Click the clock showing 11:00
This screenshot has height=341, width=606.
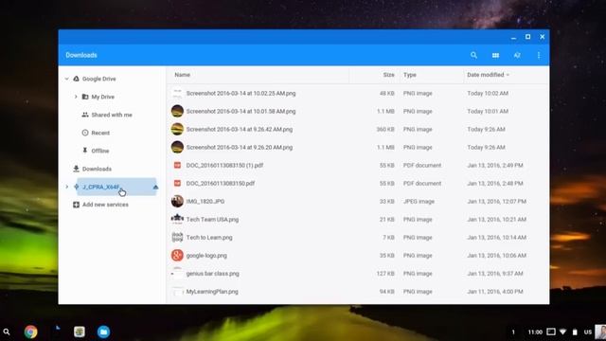(535, 332)
